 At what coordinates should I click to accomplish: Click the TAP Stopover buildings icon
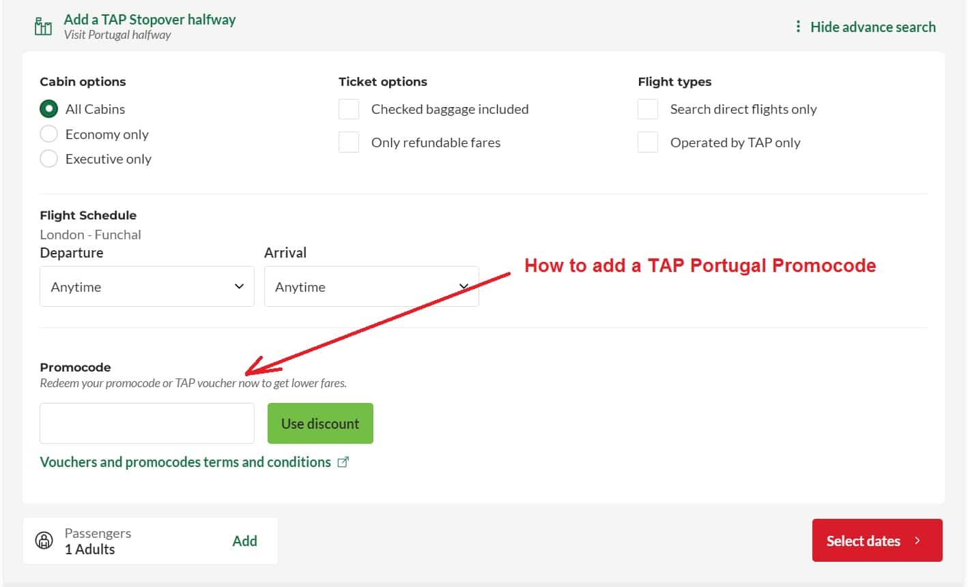click(42, 25)
